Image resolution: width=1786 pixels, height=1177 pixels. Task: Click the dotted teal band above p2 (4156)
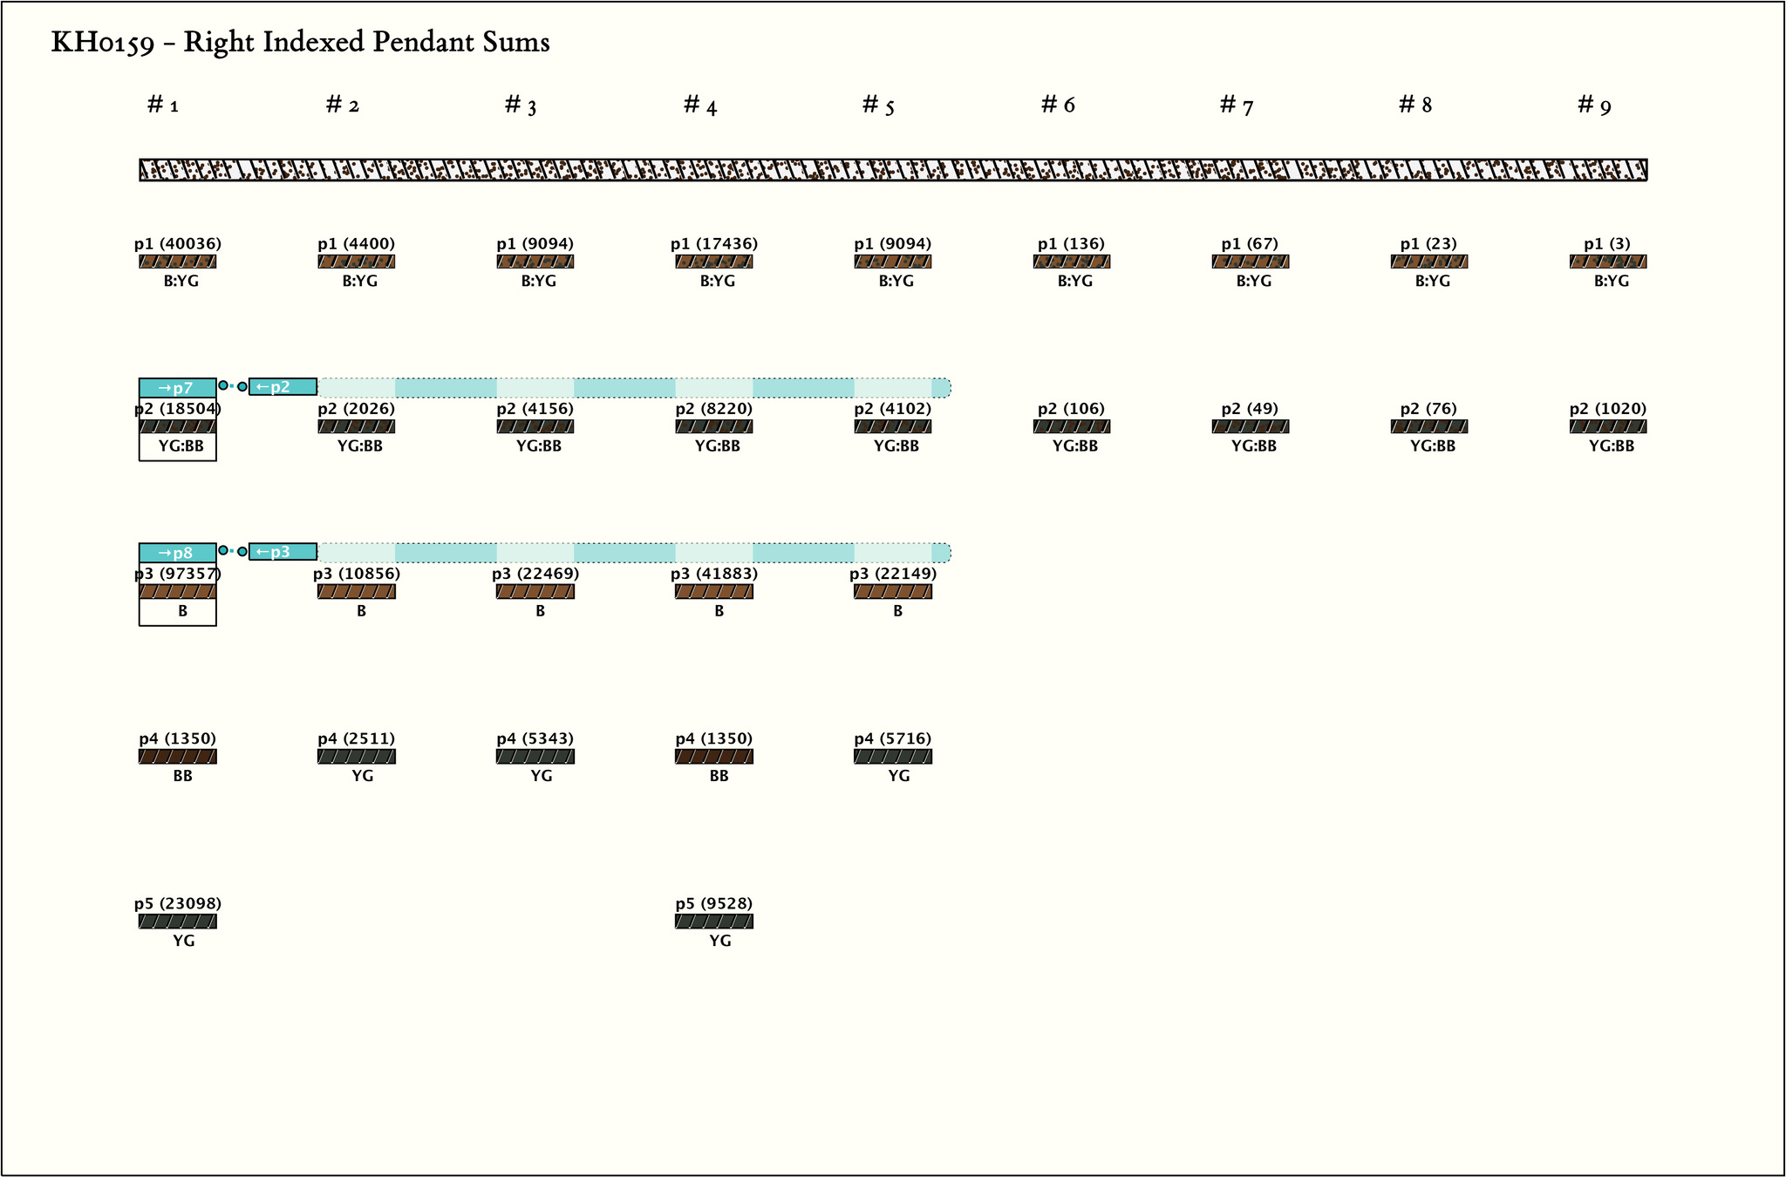tap(535, 388)
